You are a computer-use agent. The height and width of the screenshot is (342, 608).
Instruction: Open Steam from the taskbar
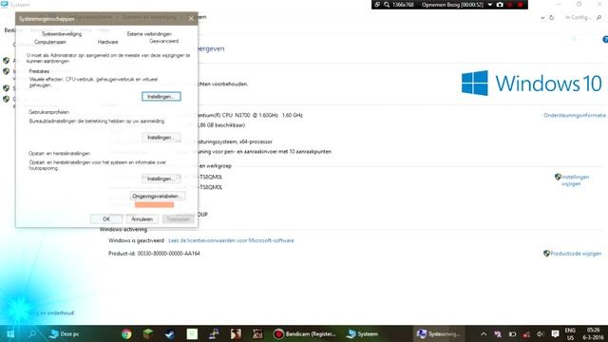click(170, 333)
